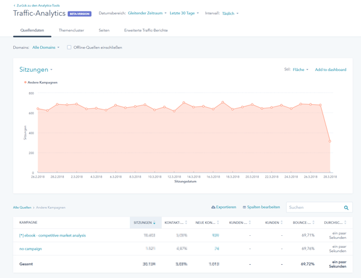Click the Add to dashboard link
Viewport: 361px width, 278px height.
click(x=330, y=70)
